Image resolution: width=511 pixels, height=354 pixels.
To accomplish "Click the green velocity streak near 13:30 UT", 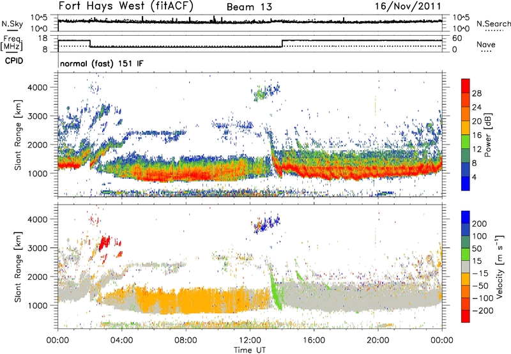I will click(x=275, y=289).
